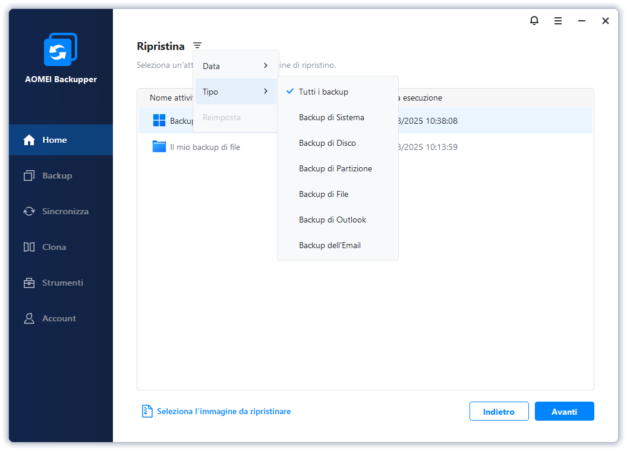Click Seleziona l'immagine da ripristinare link
The image size is (627, 451).
click(223, 411)
